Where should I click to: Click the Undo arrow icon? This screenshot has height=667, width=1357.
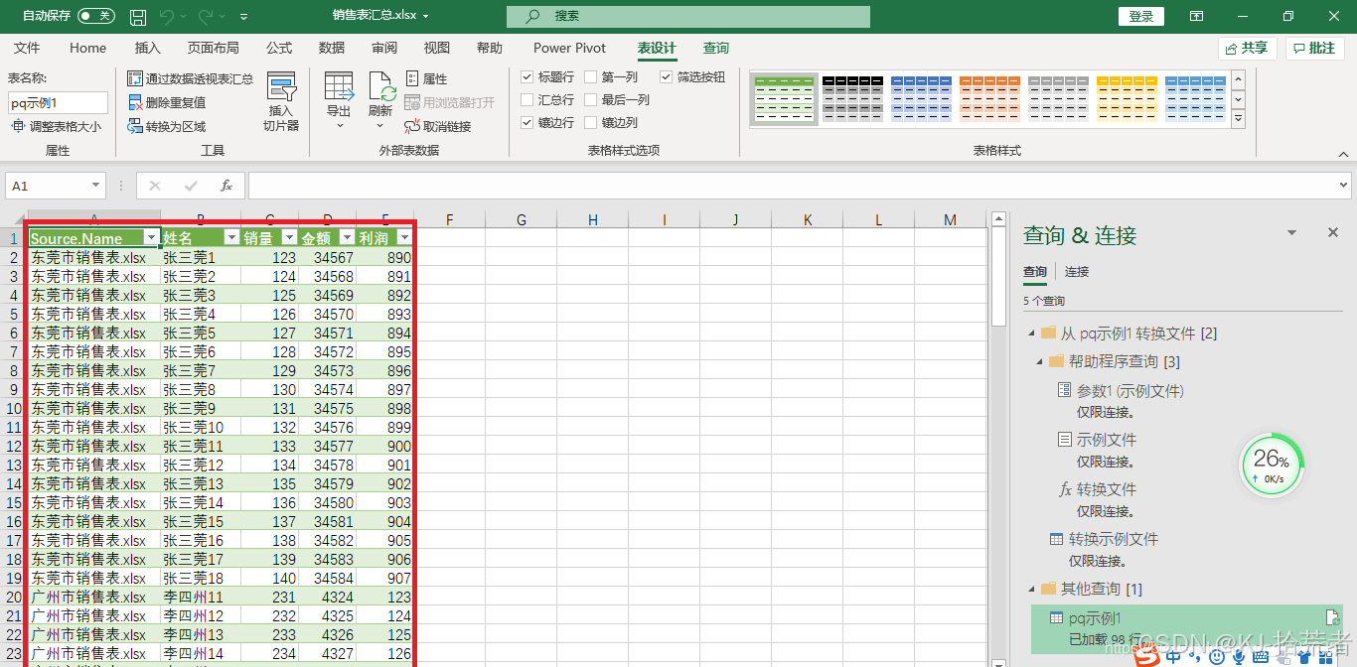point(167,17)
